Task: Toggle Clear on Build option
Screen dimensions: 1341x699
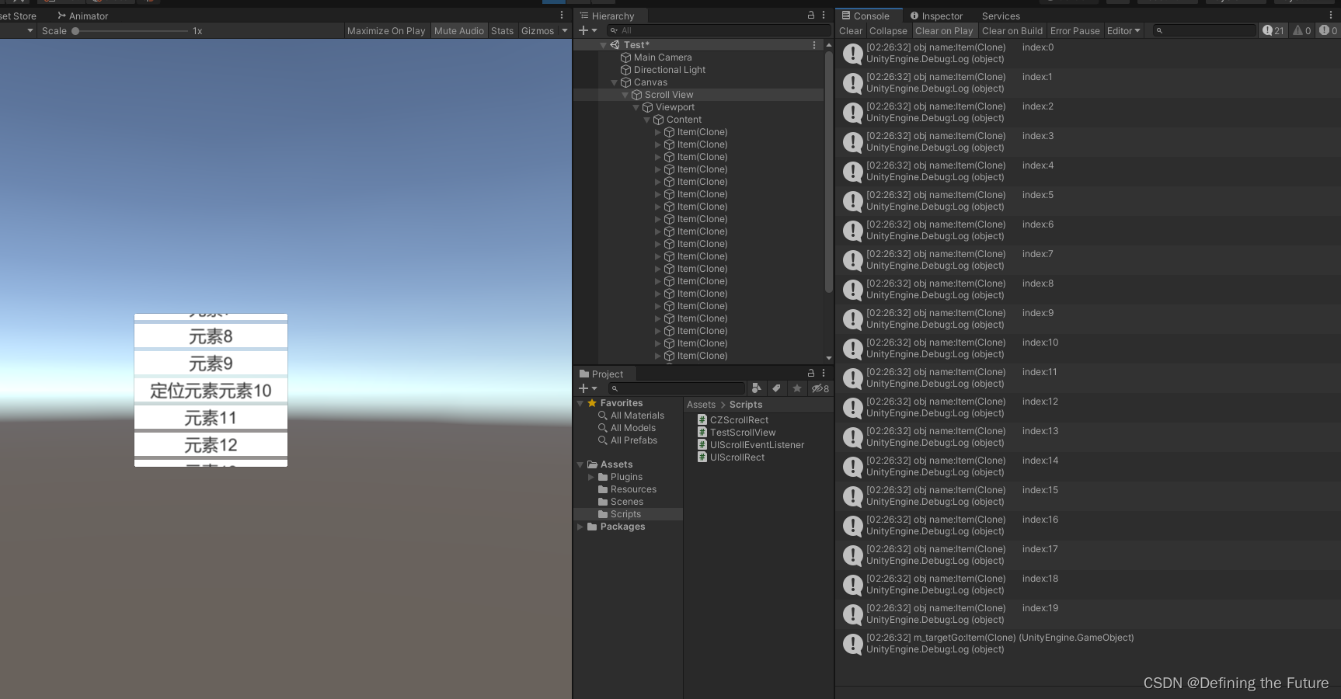Action: pyautogui.click(x=1012, y=31)
